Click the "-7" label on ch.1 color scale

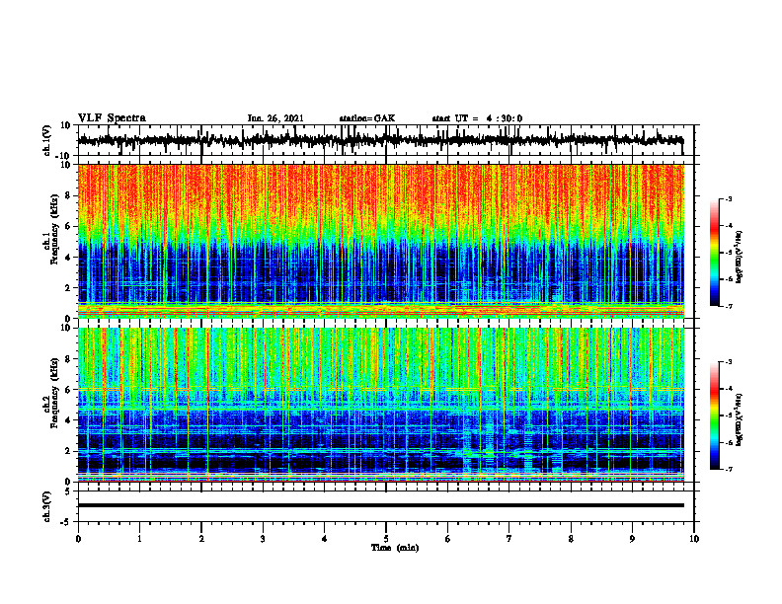729,306
